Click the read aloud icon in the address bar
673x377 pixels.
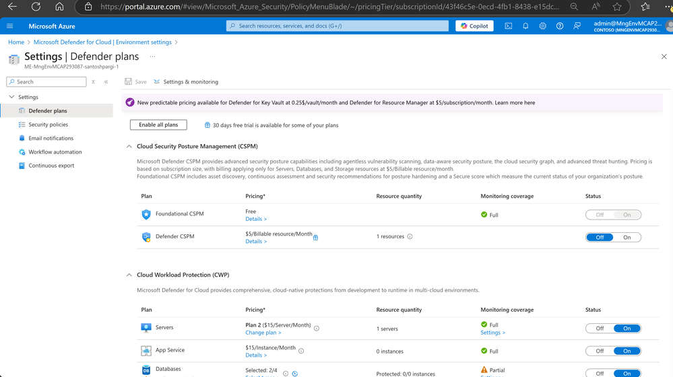coord(596,7)
